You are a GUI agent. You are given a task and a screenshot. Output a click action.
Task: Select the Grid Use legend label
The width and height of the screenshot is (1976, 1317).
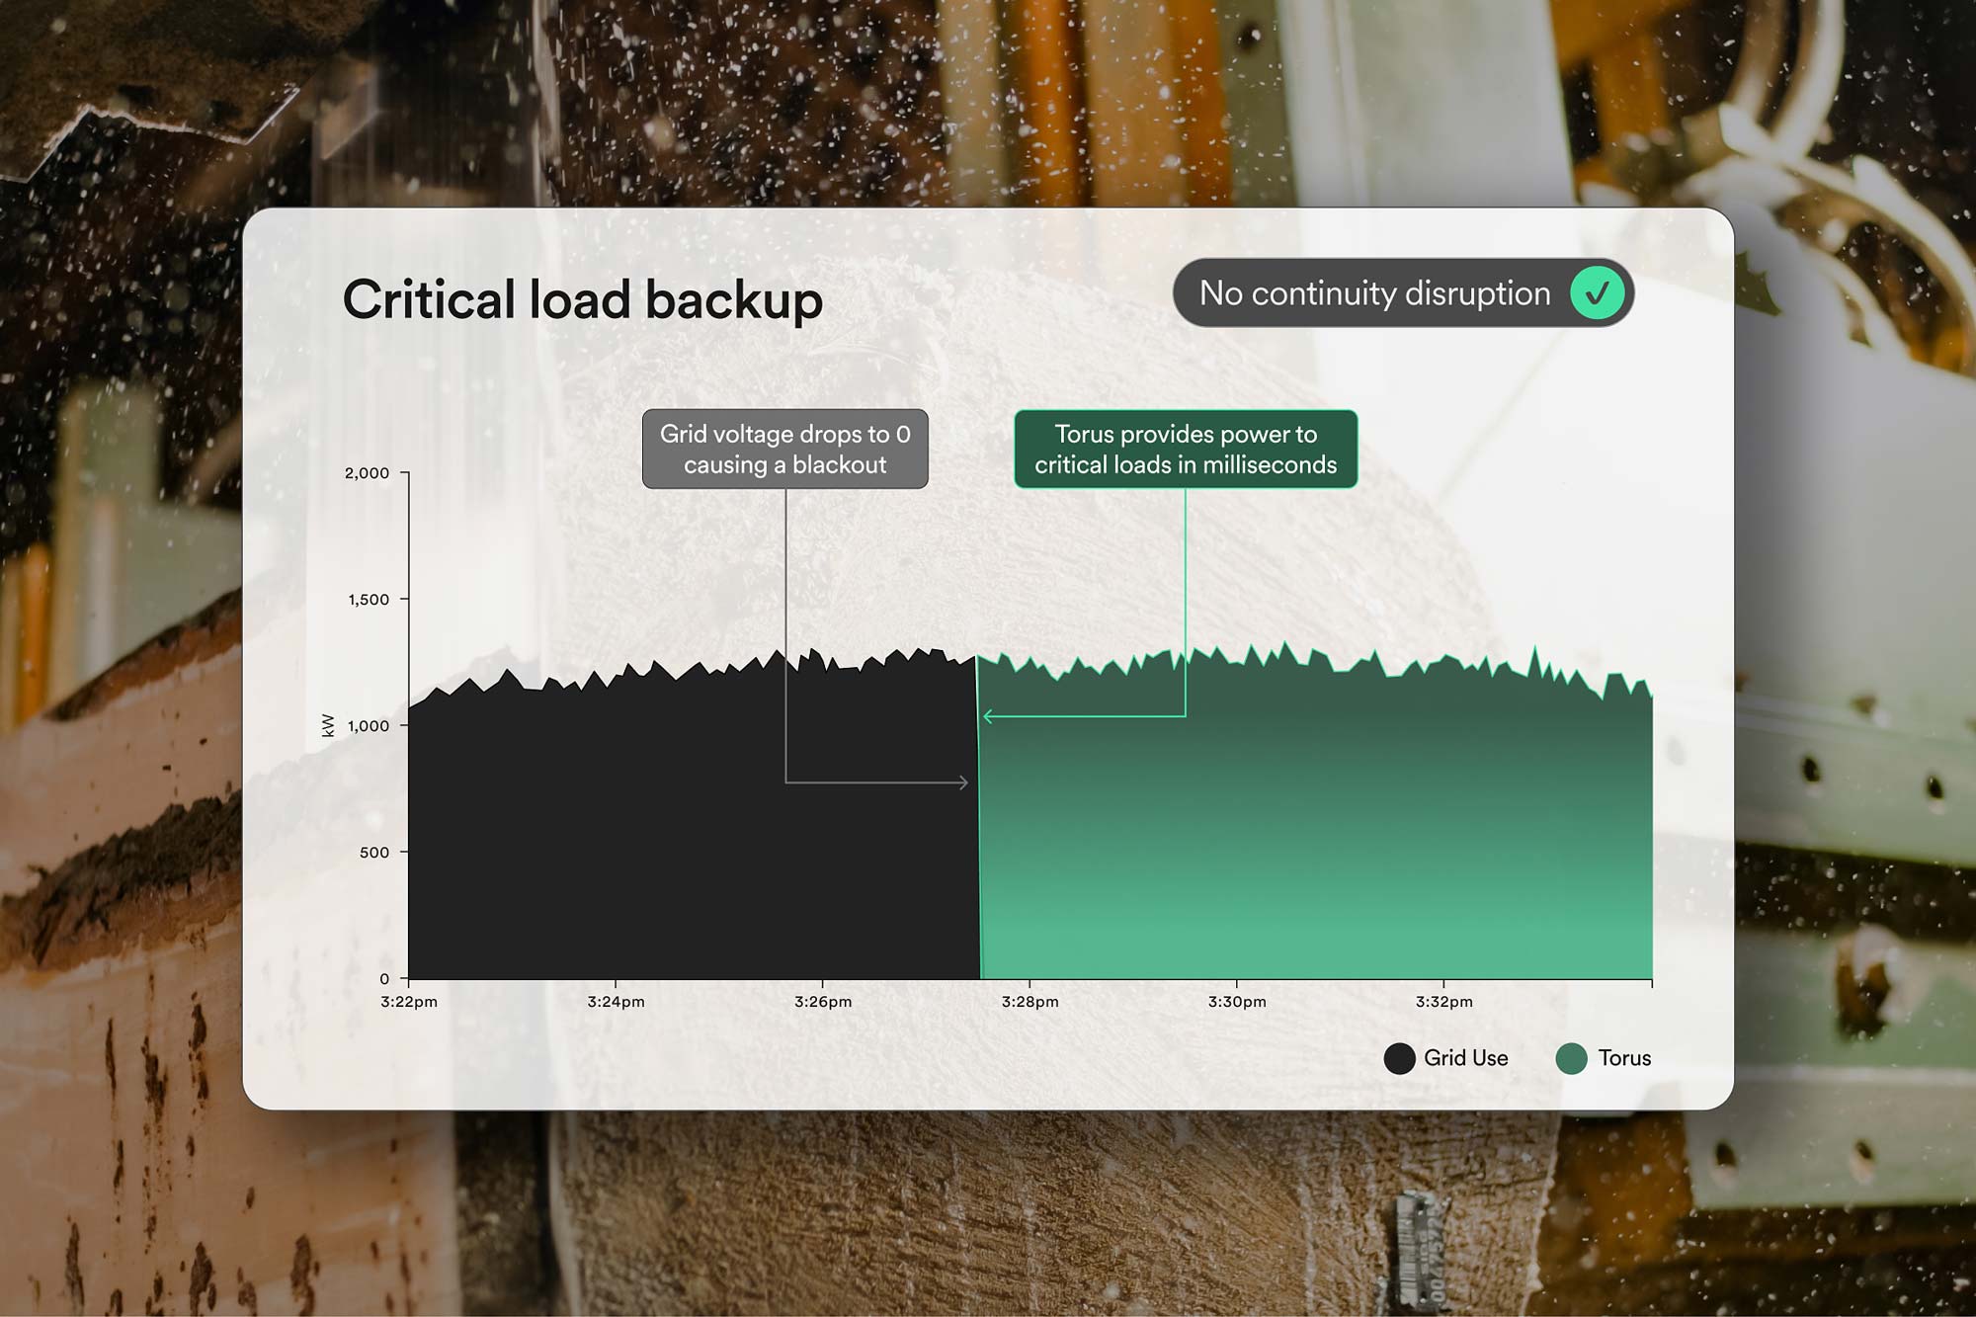(x=1466, y=1058)
